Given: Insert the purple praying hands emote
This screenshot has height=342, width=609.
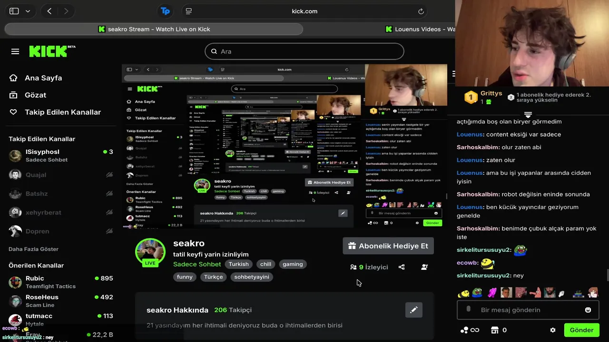Looking at the screenshot, I should pyautogui.click(x=492, y=293).
